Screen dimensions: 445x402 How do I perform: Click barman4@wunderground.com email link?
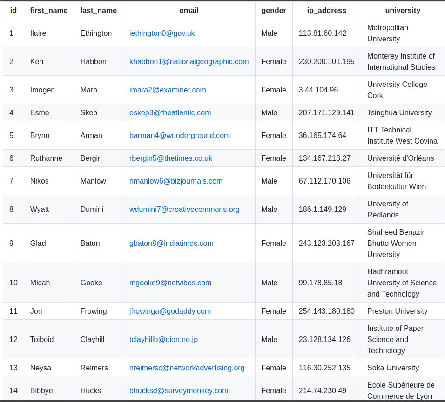pyautogui.click(x=179, y=135)
